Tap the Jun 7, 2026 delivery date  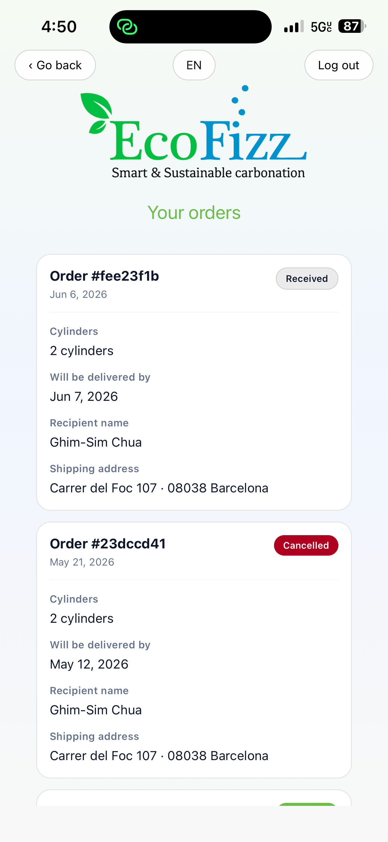pyautogui.click(x=84, y=397)
